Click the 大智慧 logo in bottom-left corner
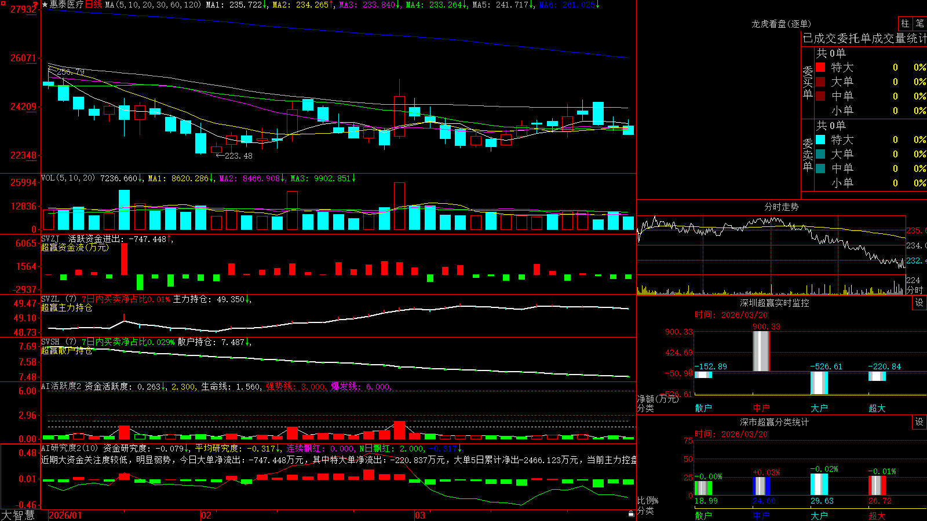The image size is (927, 521). (18, 515)
